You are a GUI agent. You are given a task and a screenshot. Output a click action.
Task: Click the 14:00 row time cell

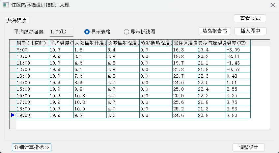click(32, 83)
